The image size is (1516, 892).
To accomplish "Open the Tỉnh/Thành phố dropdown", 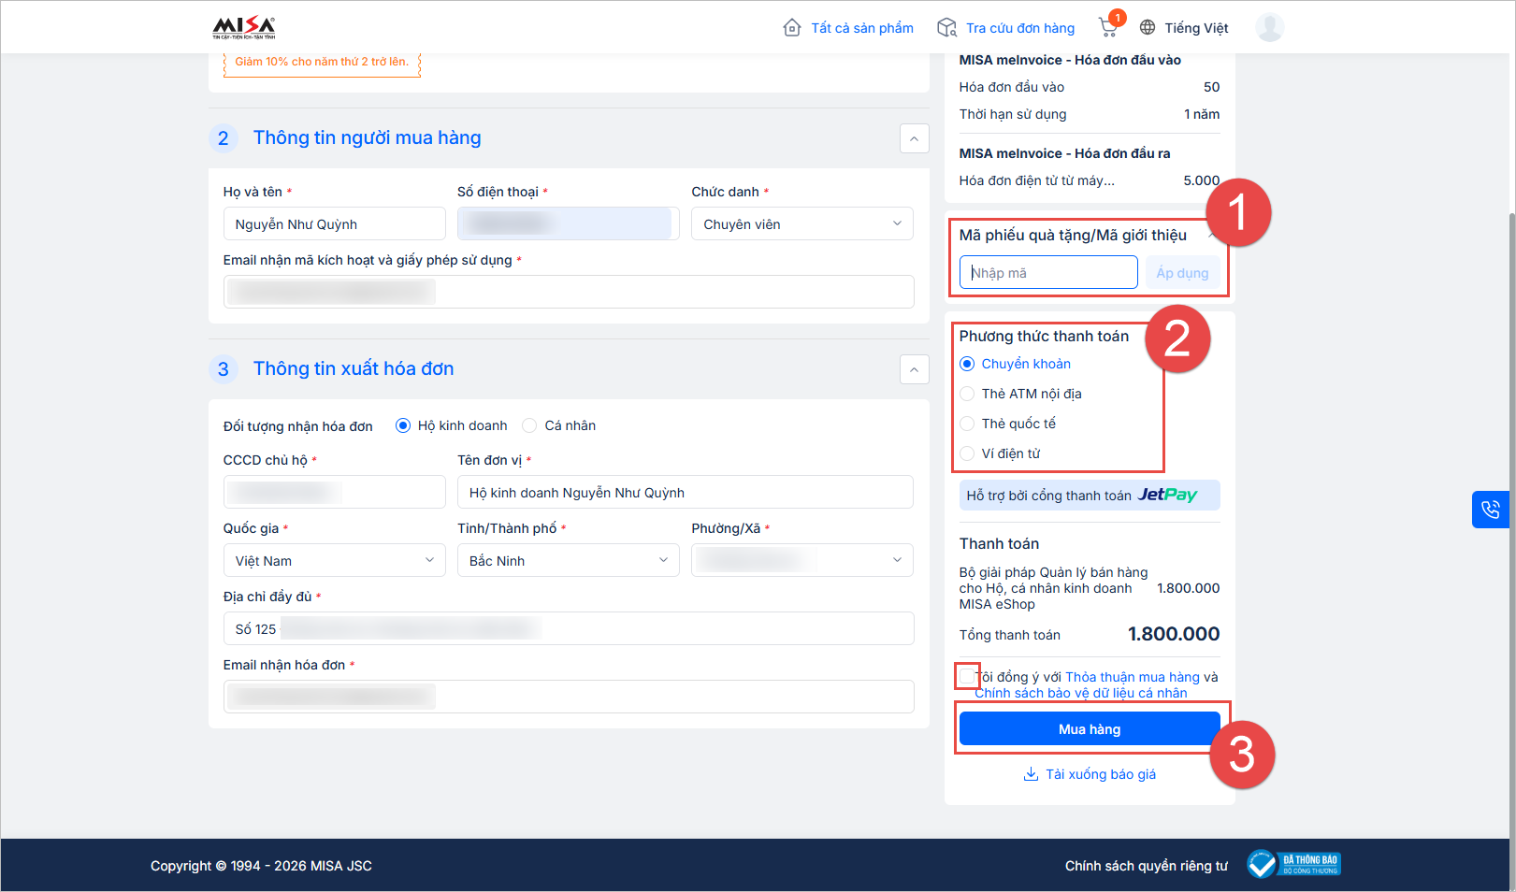I will (568, 561).
